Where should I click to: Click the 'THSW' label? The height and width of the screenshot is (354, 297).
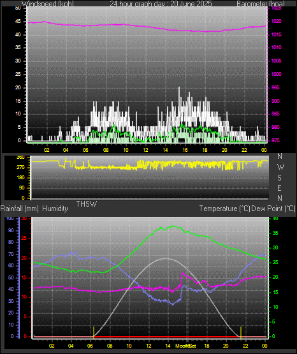coord(87,204)
